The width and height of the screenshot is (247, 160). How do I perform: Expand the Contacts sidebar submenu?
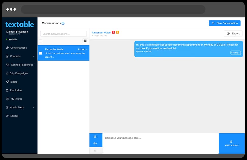point(33,56)
